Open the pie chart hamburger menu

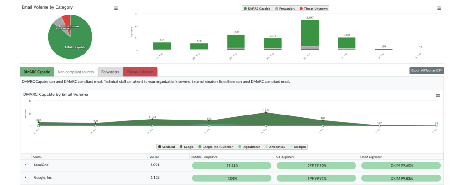click(116, 8)
